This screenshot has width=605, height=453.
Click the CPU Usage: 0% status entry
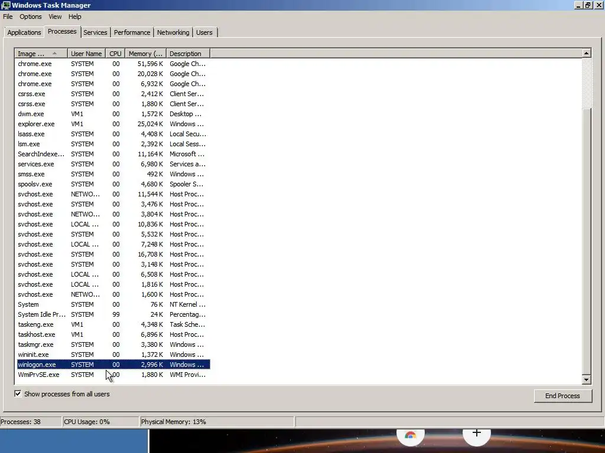(100, 421)
